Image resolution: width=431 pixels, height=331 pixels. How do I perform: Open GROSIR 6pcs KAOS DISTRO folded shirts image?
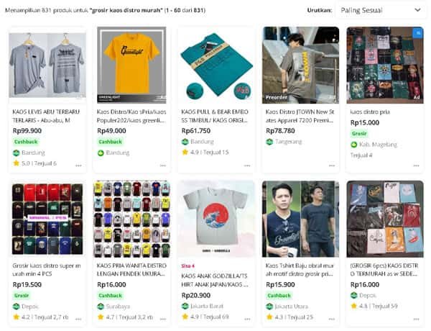tap(385, 219)
